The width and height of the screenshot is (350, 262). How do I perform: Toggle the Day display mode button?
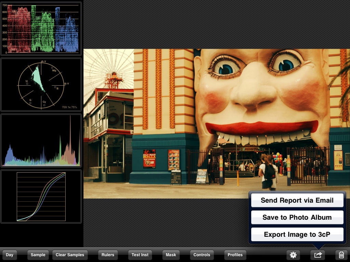point(9,254)
